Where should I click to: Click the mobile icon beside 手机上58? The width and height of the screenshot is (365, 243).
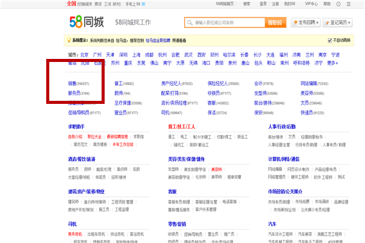pyautogui.click(x=144, y=4)
